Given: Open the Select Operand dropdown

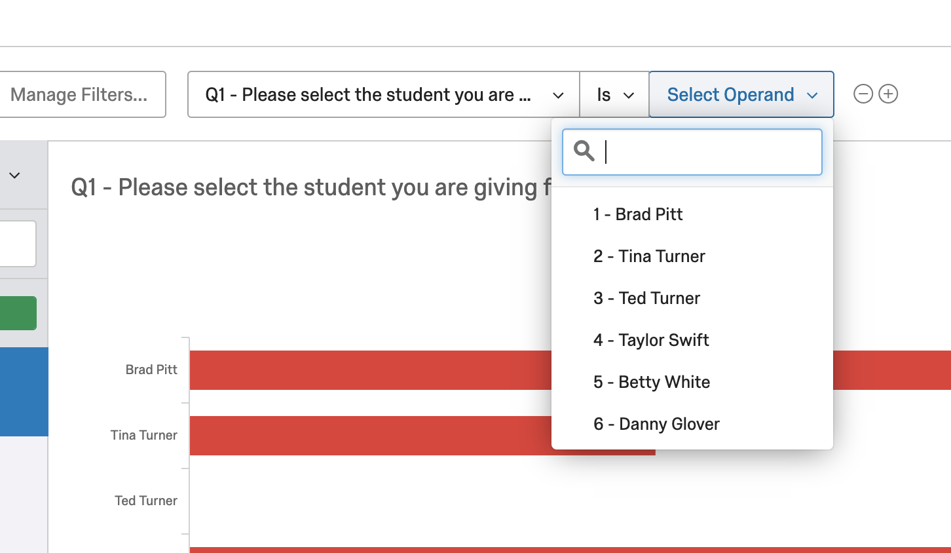Looking at the screenshot, I should tap(741, 94).
